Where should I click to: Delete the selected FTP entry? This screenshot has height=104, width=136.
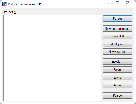pos(118,70)
